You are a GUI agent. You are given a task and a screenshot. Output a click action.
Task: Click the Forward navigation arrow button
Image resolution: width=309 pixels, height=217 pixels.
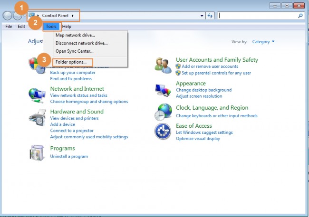18,16
